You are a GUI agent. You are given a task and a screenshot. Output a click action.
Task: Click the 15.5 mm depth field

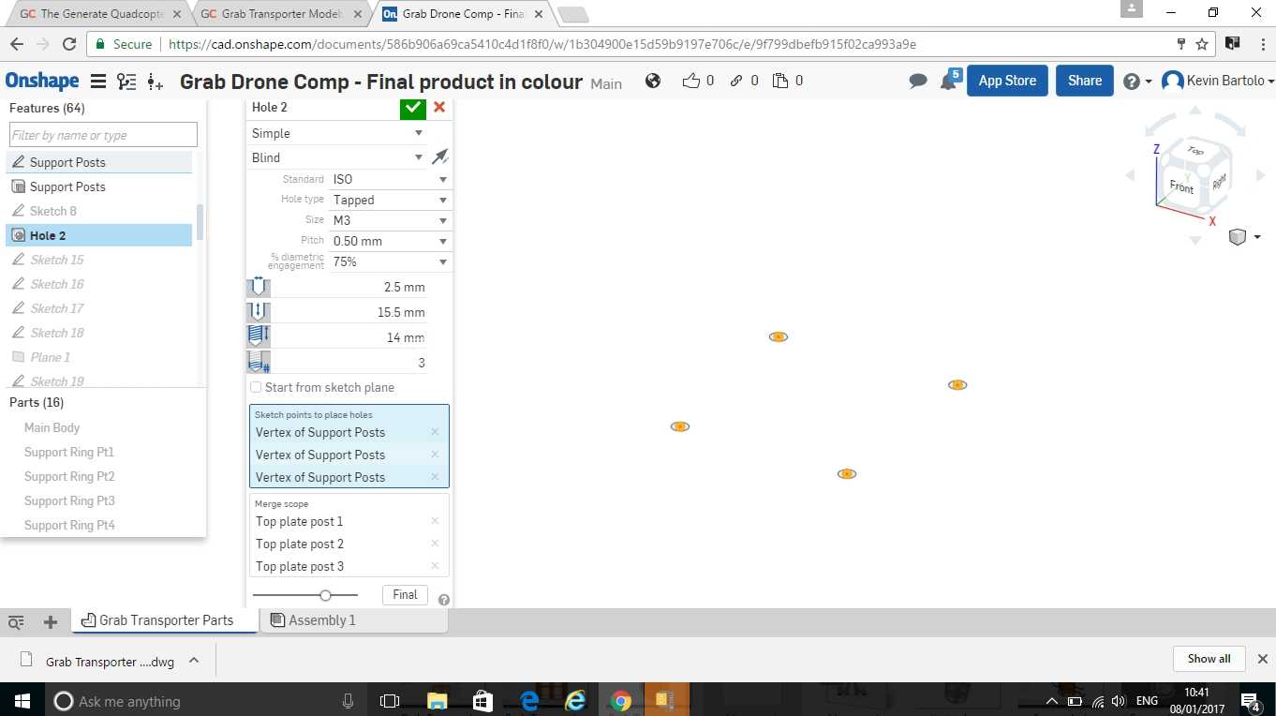tap(349, 312)
